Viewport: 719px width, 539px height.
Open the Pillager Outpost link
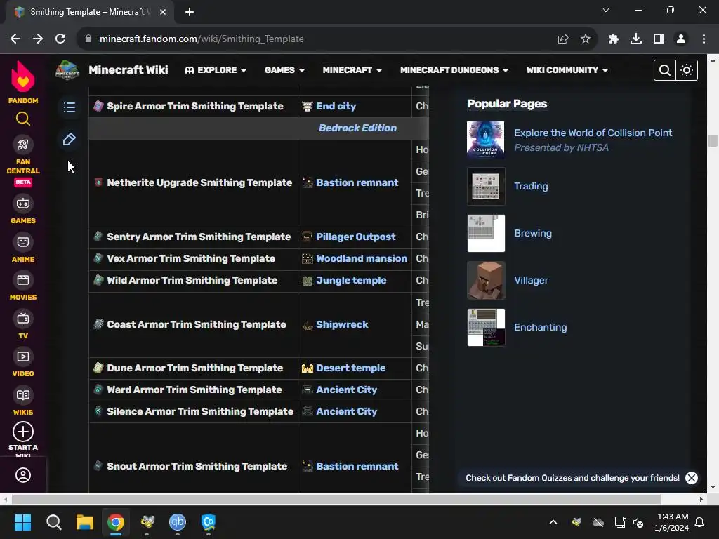click(355, 237)
